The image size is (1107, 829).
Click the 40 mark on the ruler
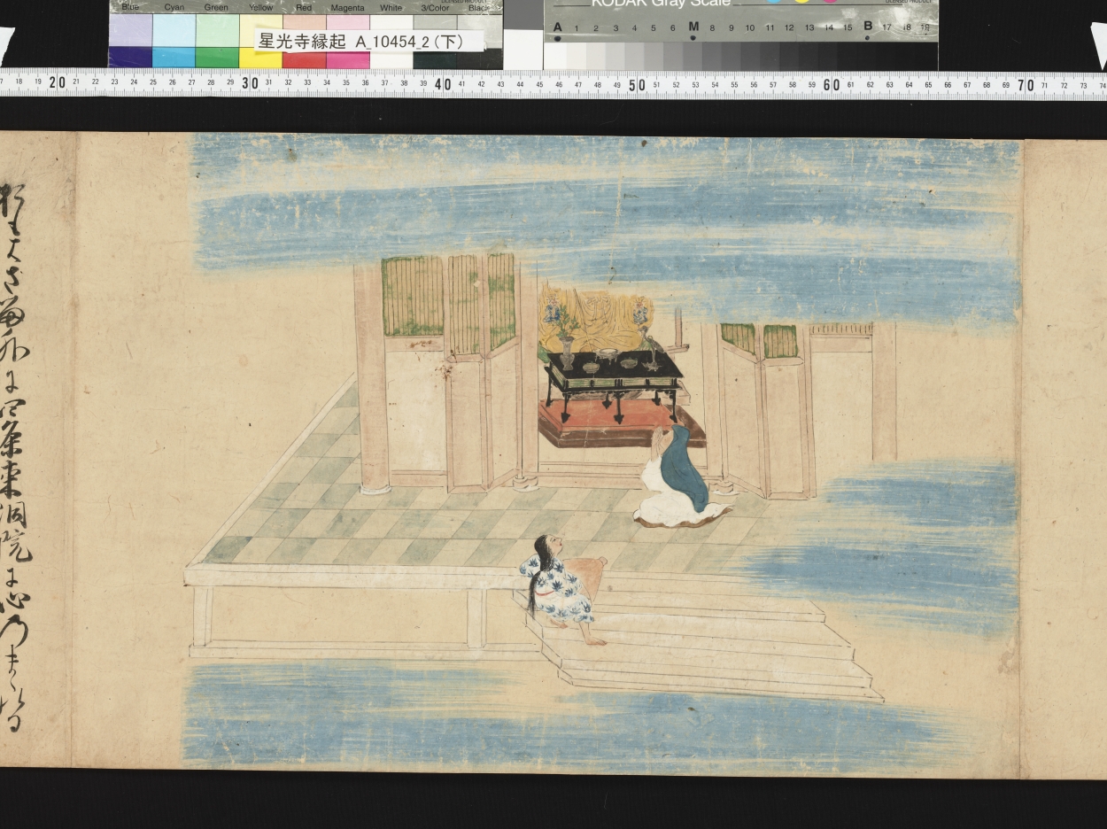pos(444,83)
